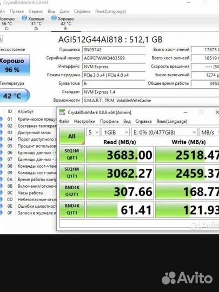Run all benchmarks with All button
This screenshot has width=219, height=292.
point(72,136)
